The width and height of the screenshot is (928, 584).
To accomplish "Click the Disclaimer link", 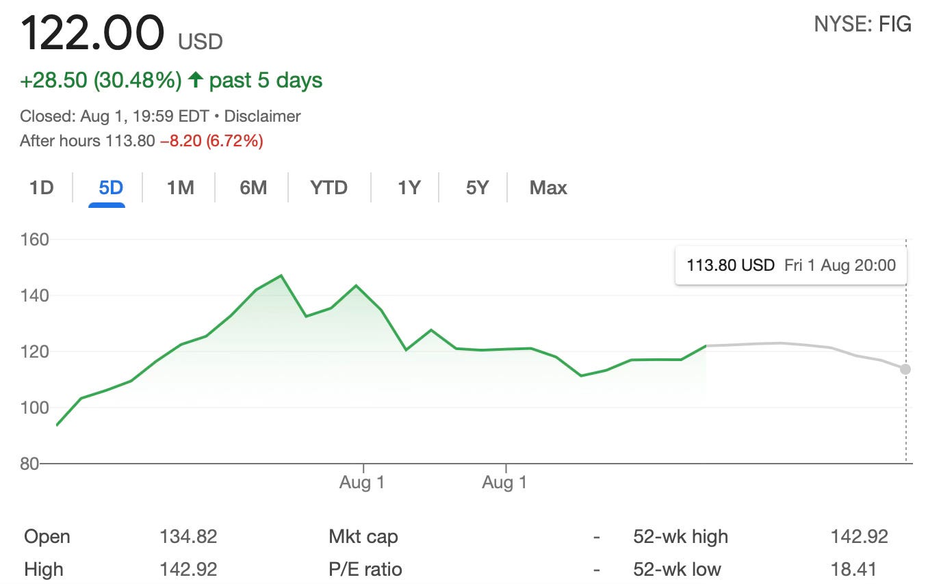I will [x=262, y=116].
